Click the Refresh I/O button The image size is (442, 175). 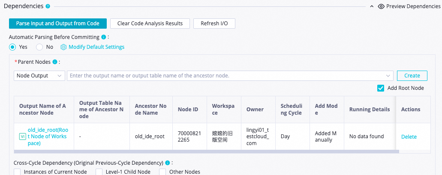(x=214, y=24)
